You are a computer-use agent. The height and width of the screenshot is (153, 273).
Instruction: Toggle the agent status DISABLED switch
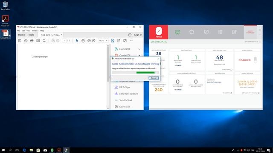click(x=255, y=60)
